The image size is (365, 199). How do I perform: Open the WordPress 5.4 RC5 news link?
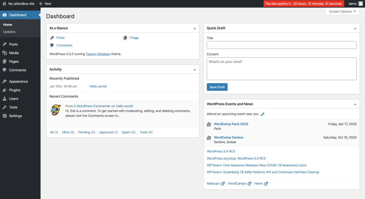click(221, 151)
